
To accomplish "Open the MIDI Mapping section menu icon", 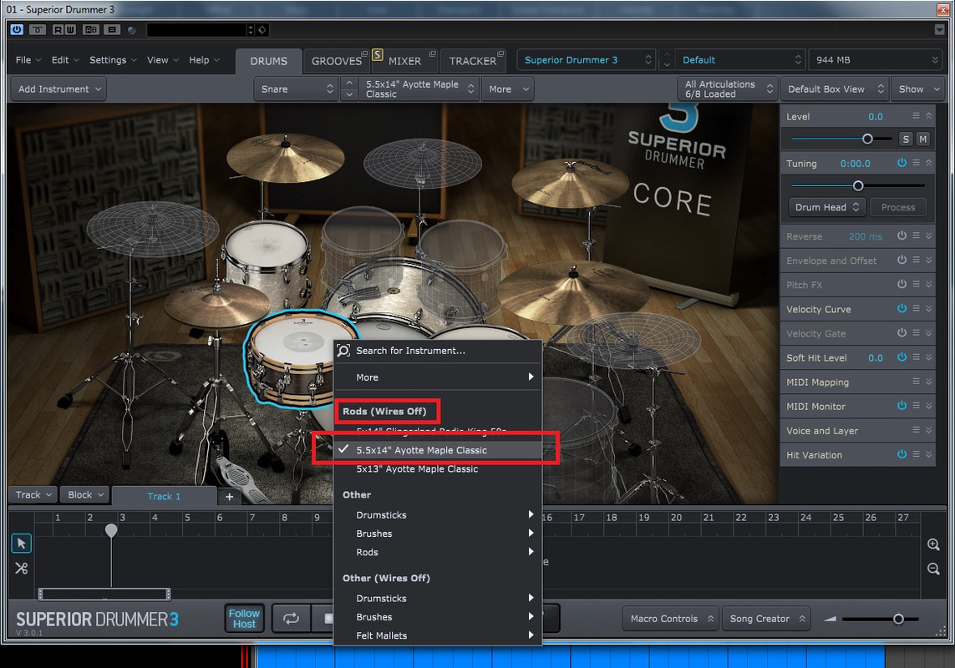I will pyautogui.click(x=916, y=382).
